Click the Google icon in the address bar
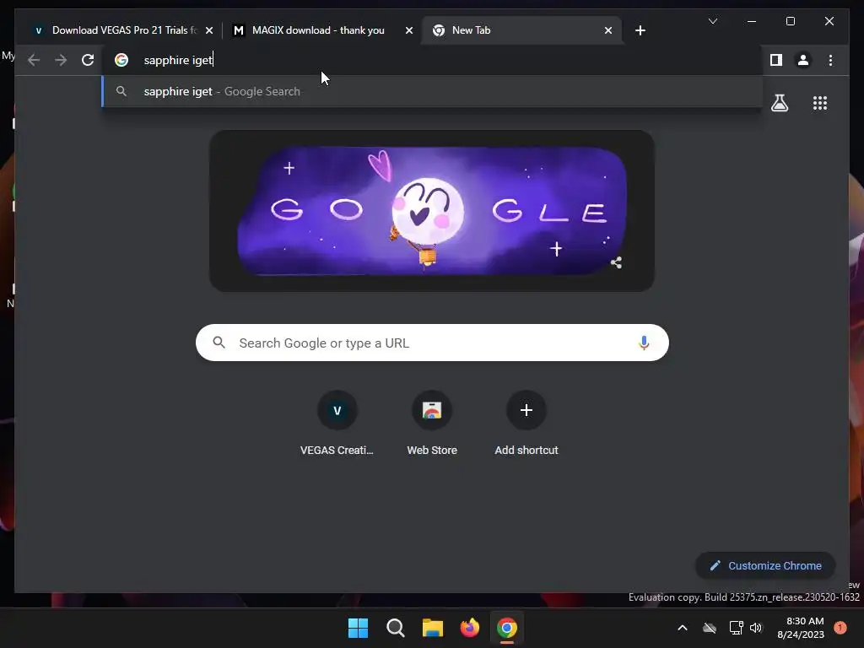 click(x=121, y=60)
